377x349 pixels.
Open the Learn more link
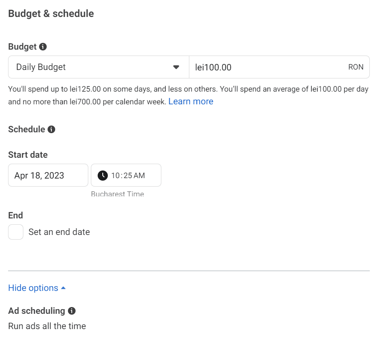[x=191, y=101]
